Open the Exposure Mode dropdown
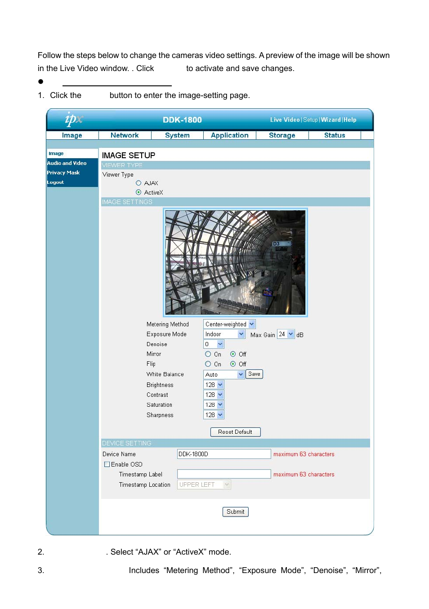429x609 pixels. [x=224, y=334]
